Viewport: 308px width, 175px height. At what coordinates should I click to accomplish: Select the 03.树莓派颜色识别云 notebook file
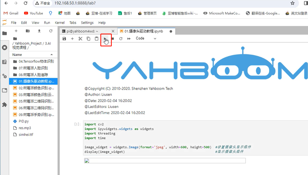pos(33,95)
